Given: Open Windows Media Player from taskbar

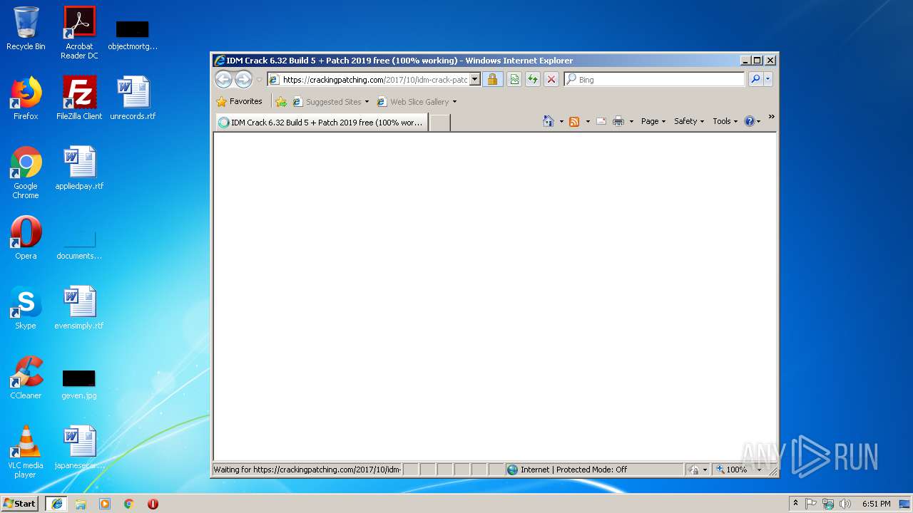Looking at the screenshot, I should (x=105, y=504).
